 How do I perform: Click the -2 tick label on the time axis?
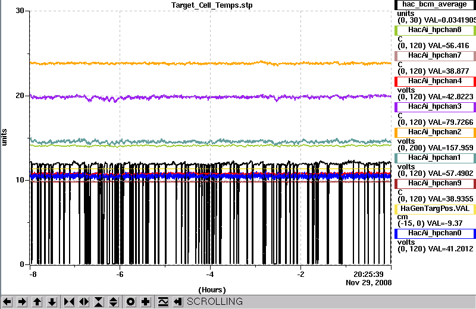pyautogui.click(x=300, y=275)
